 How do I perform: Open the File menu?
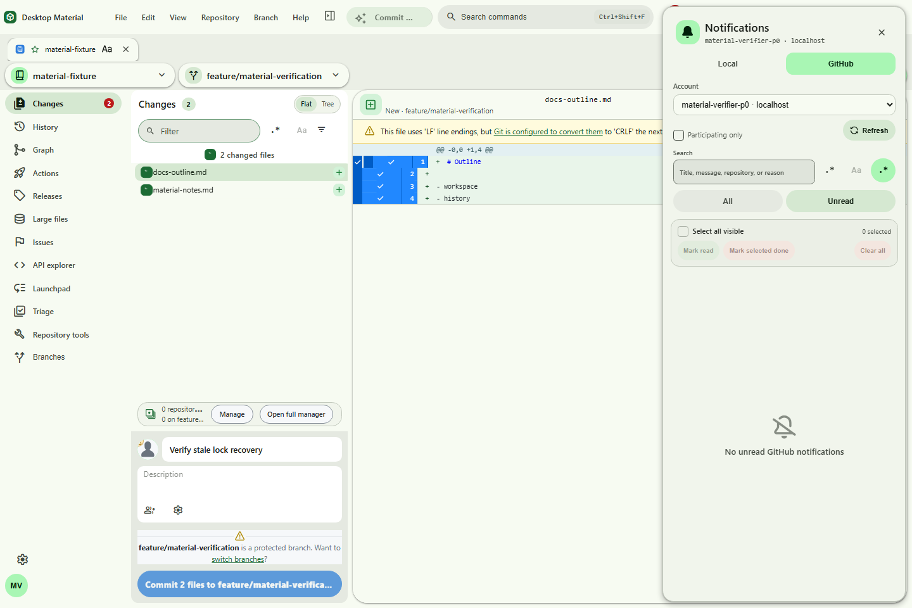click(x=121, y=18)
